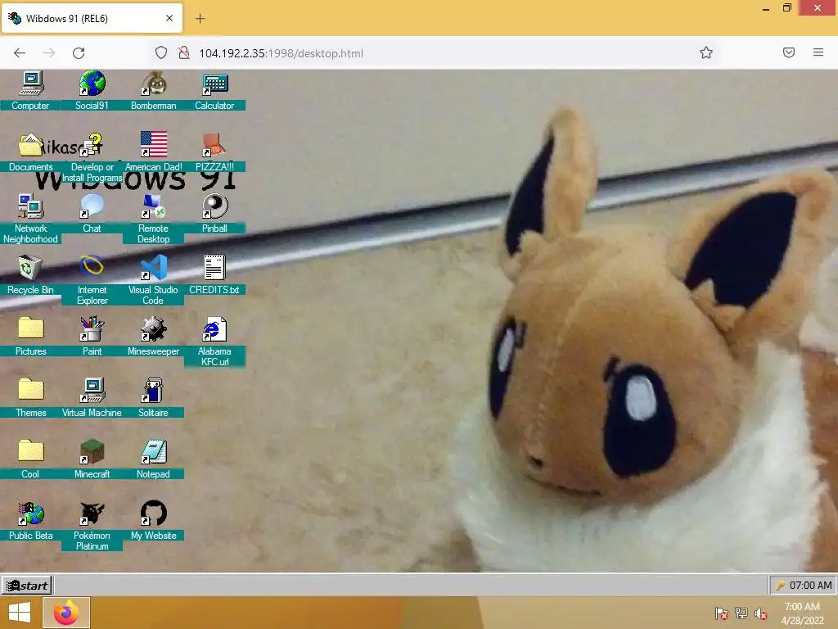Open the Cool folder

pyautogui.click(x=30, y=459)
